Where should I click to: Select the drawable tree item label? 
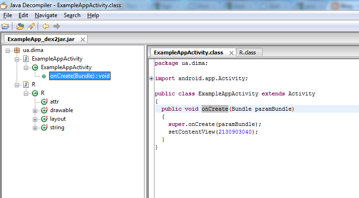[x=62, y=111]
